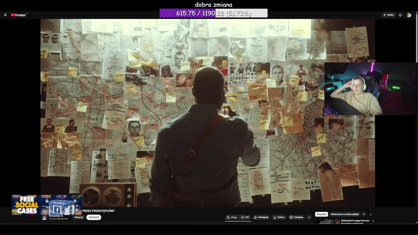Click the PRZEZ PRZESTĘPCÓW? video title

point(98,211)
